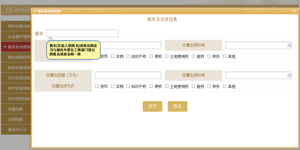Tick 知识产权 under 实缴出资方式
300x150 pixels.
pos(128,87)
